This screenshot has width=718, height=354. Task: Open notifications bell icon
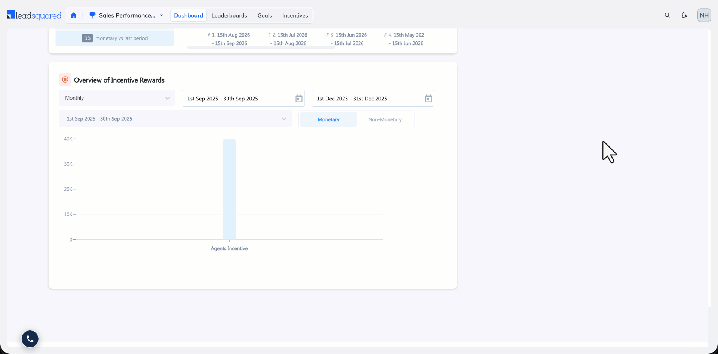click(x=684, y=15)
